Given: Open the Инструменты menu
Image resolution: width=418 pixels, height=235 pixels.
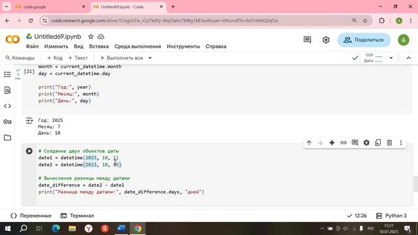Looking at the screenshot, I should click(x=184, y=46).
